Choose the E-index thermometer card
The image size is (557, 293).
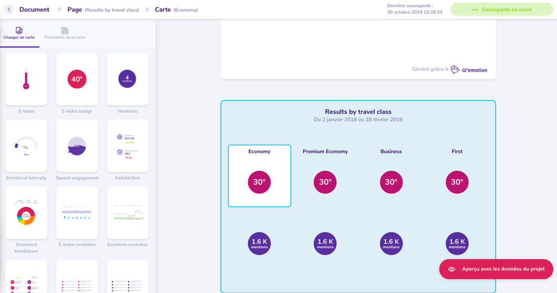click(26, 79)
